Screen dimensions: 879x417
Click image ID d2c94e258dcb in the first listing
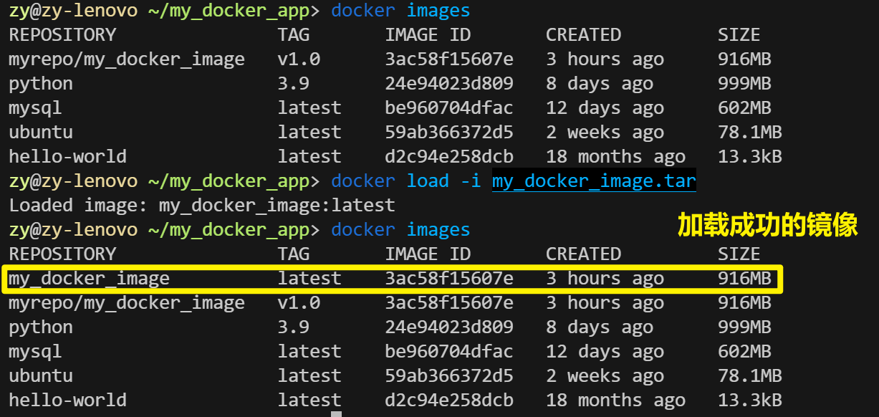click(x=449, y=157)
